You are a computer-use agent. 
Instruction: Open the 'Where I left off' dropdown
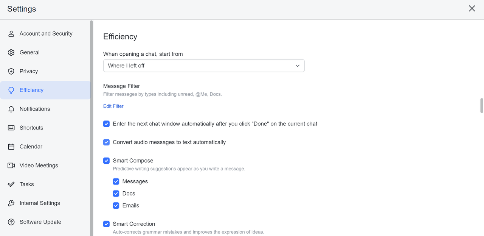pyautogui.click(x=204, y=66)
